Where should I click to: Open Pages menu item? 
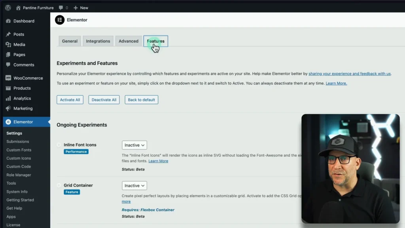[19, 55]
